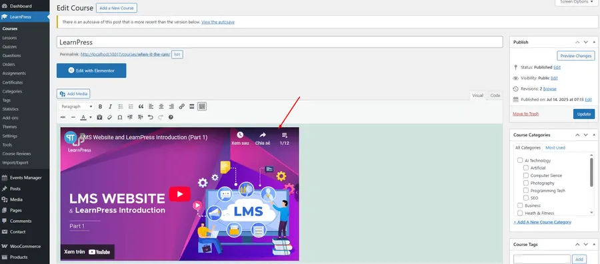
Task: Open the Paragraph format dropdown
Action: [x=77, y=106]
